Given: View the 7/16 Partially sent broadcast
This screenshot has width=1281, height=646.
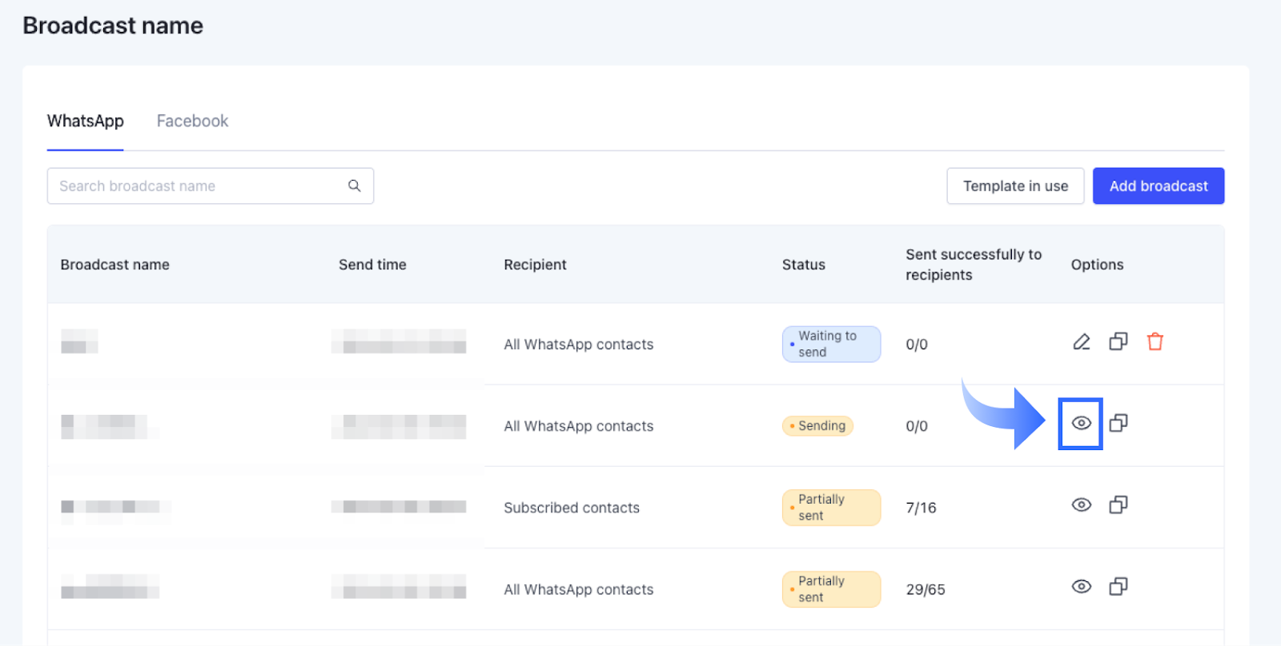Looking at the screenshot, I should click(x=1081, y=505).
